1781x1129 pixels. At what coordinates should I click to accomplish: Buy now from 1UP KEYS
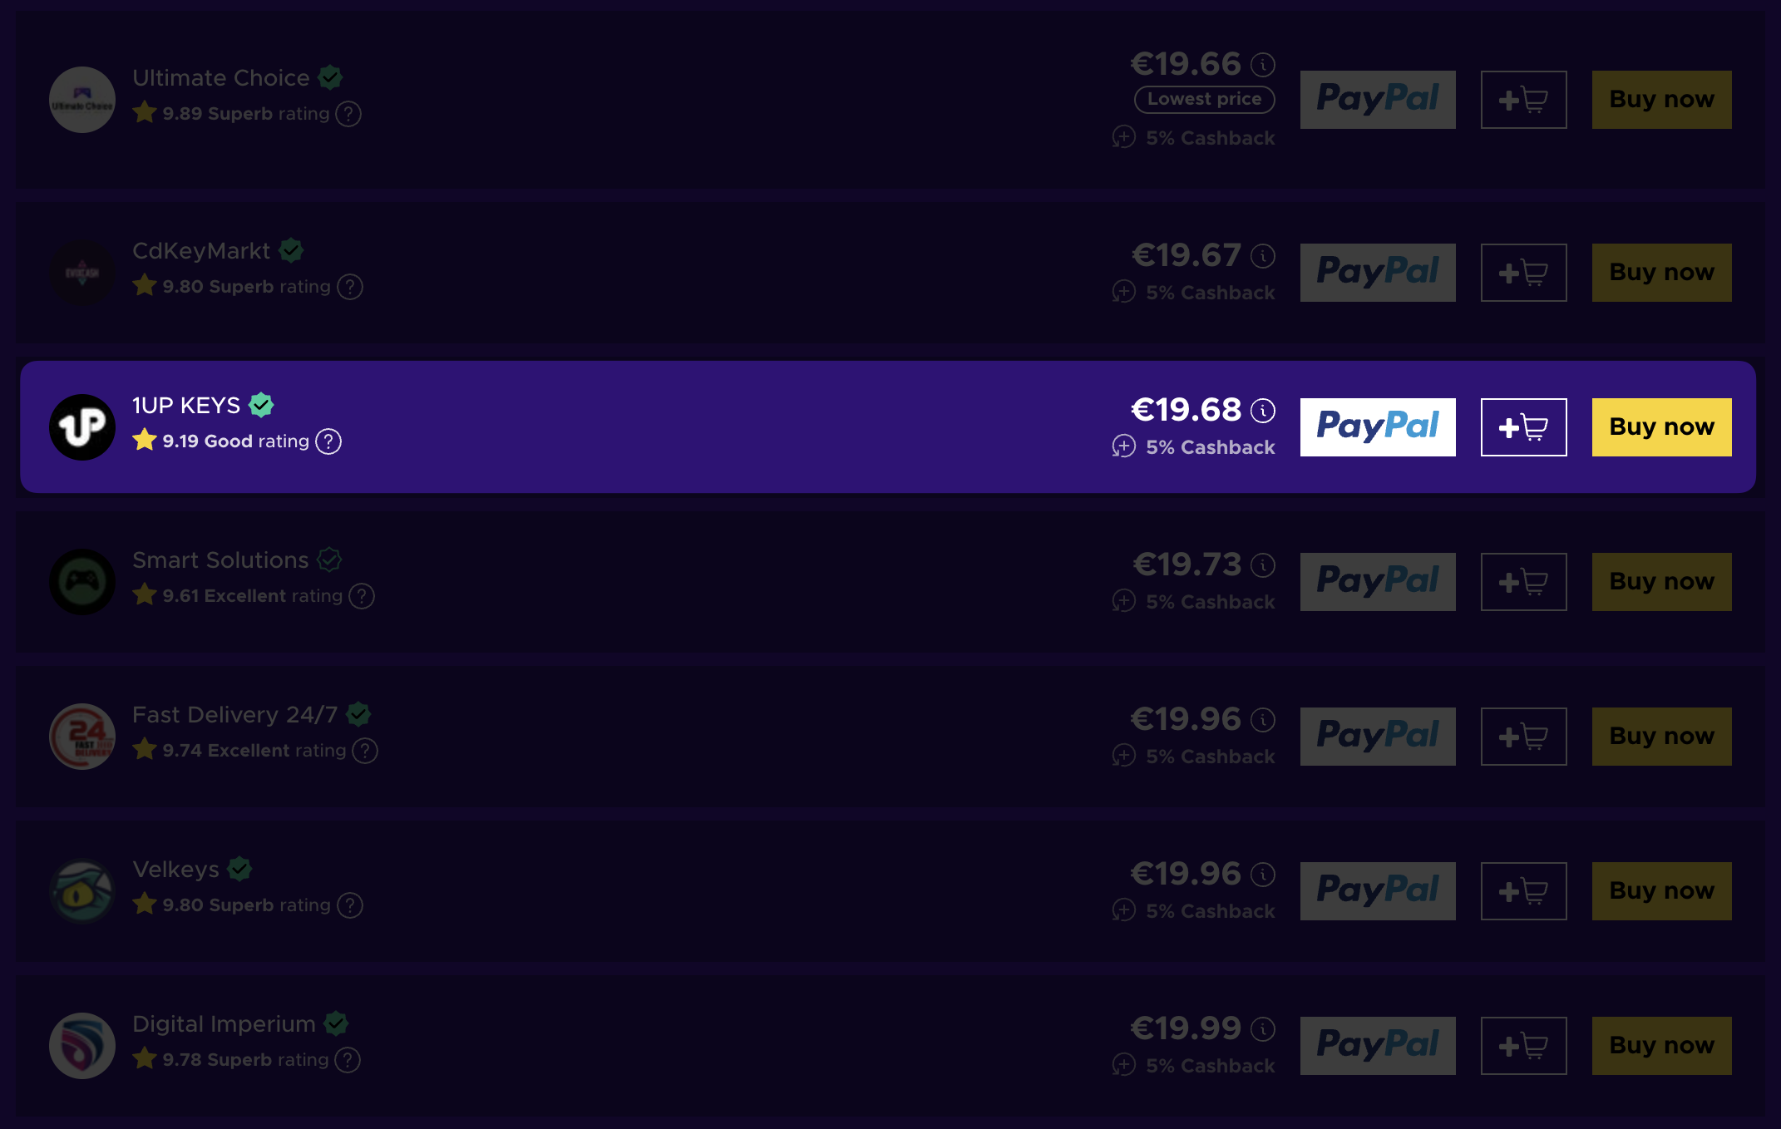click(x=1661, y=427)
